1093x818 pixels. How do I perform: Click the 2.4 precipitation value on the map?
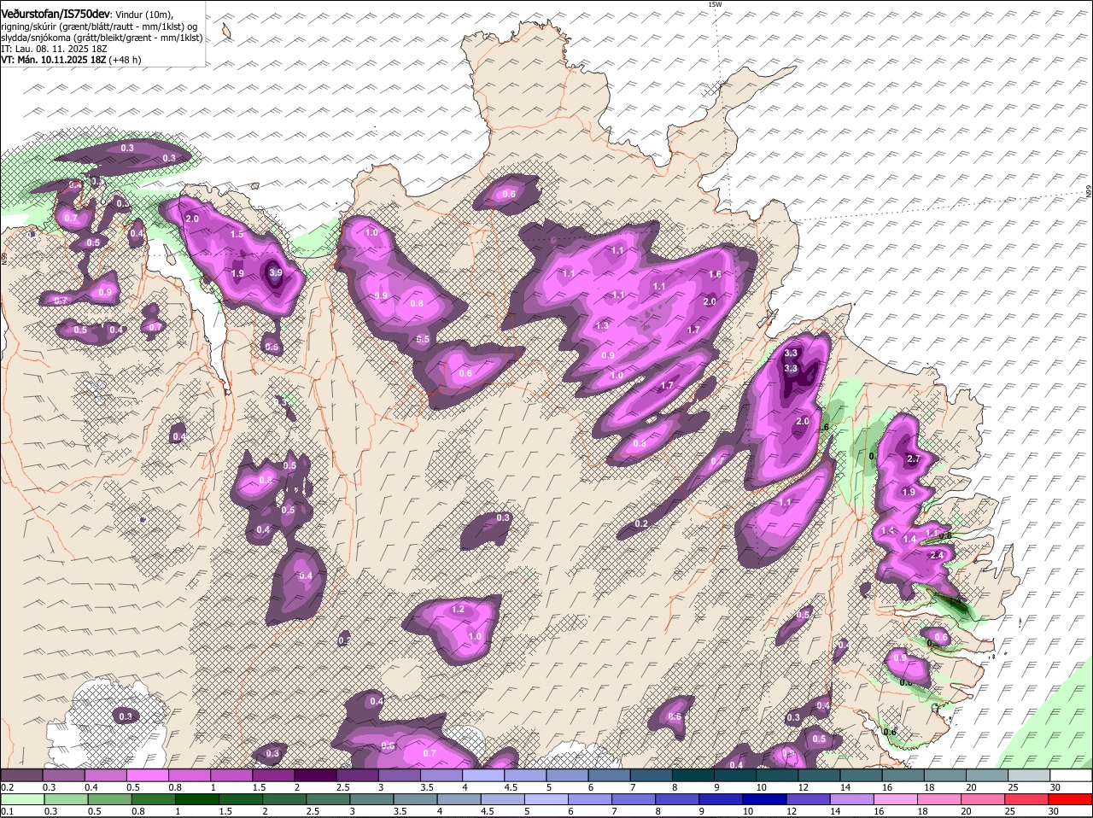(x=936, y=555)
